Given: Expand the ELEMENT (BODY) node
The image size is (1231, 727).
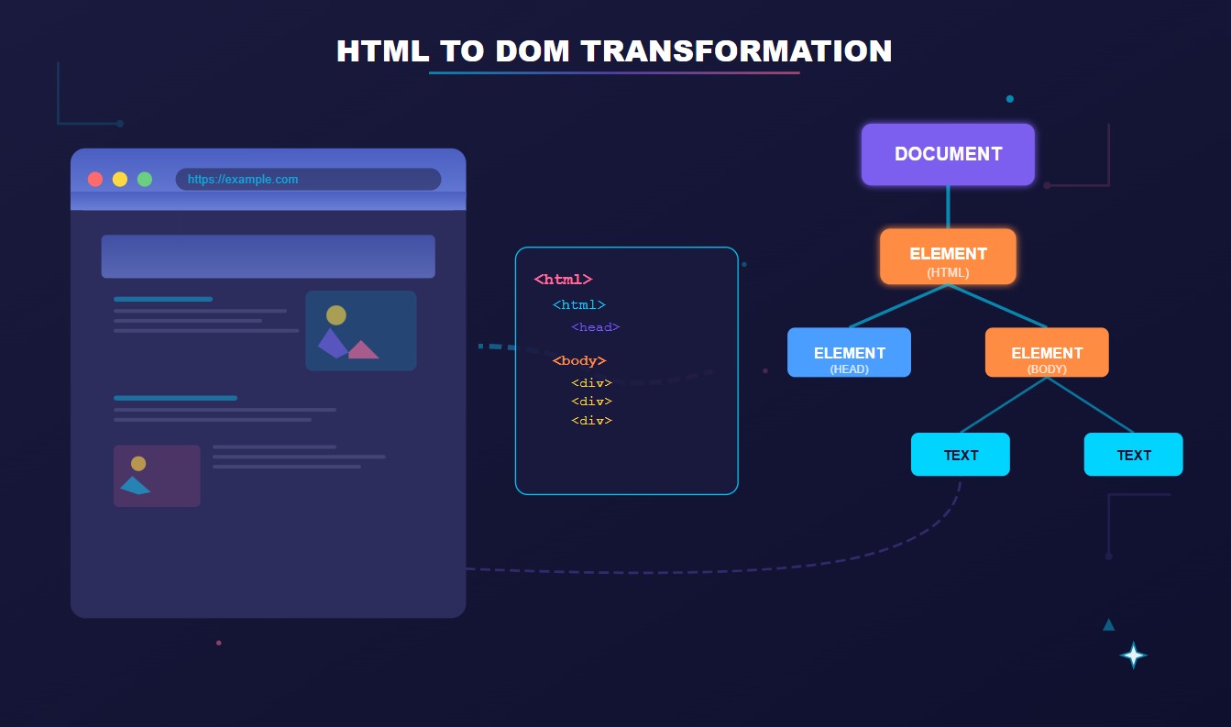Looking at the screenshot, I should (1047, 352).
